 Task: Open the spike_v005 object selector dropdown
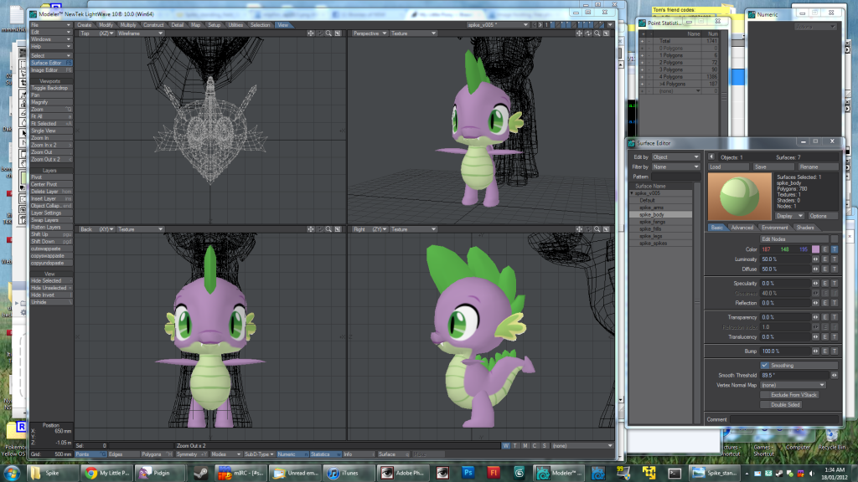tap(498, 24)
